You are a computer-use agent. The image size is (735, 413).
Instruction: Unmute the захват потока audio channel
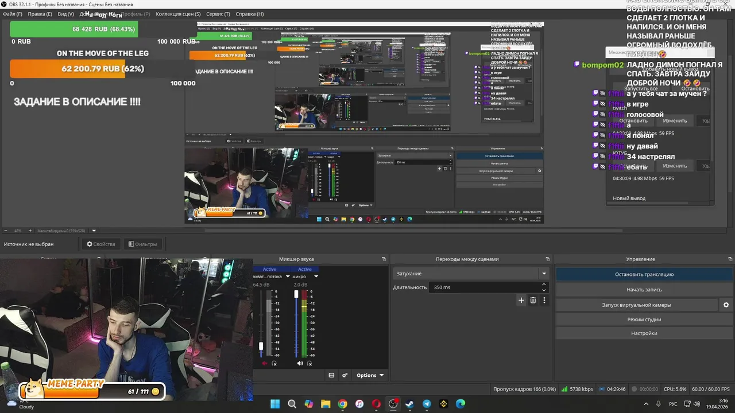tap(265, 363)
